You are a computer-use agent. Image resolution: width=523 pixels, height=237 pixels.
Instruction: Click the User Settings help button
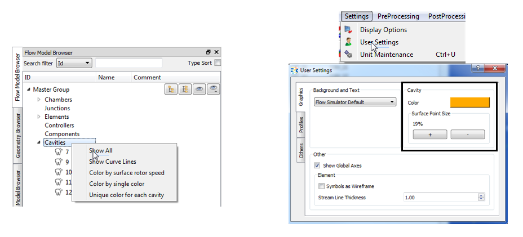click(478, 69)
